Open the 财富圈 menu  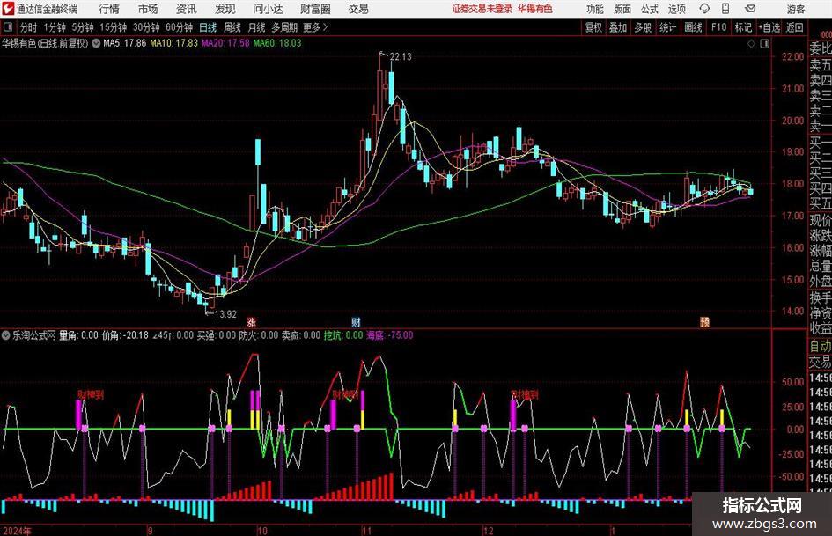[315, 9]
